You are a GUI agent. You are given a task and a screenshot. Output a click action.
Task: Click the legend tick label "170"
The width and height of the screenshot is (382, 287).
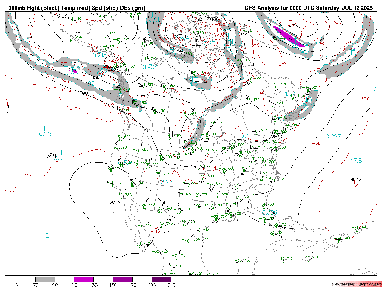(133, 285)
